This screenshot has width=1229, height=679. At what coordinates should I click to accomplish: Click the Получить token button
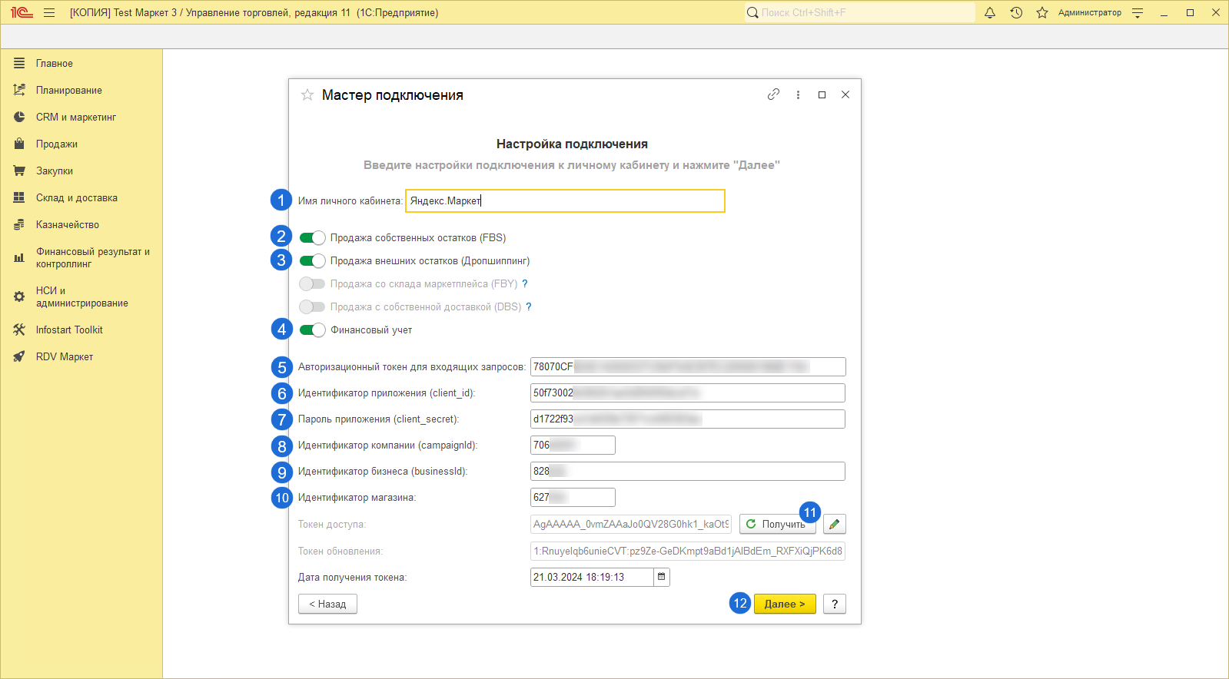776,524
